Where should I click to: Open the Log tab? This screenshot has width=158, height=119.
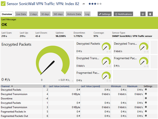pos(87,14)
